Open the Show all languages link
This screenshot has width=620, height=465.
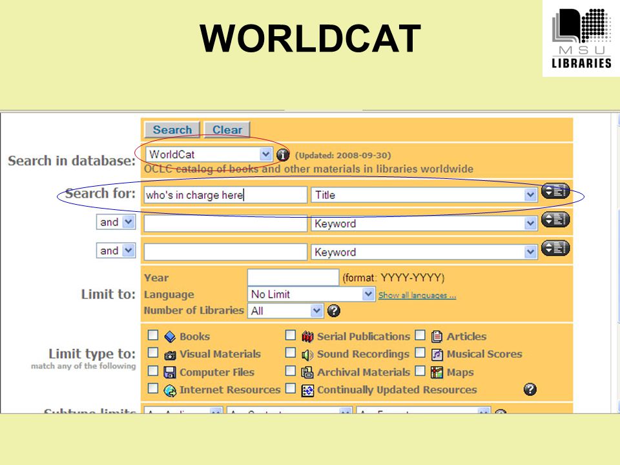coord(417,295)
